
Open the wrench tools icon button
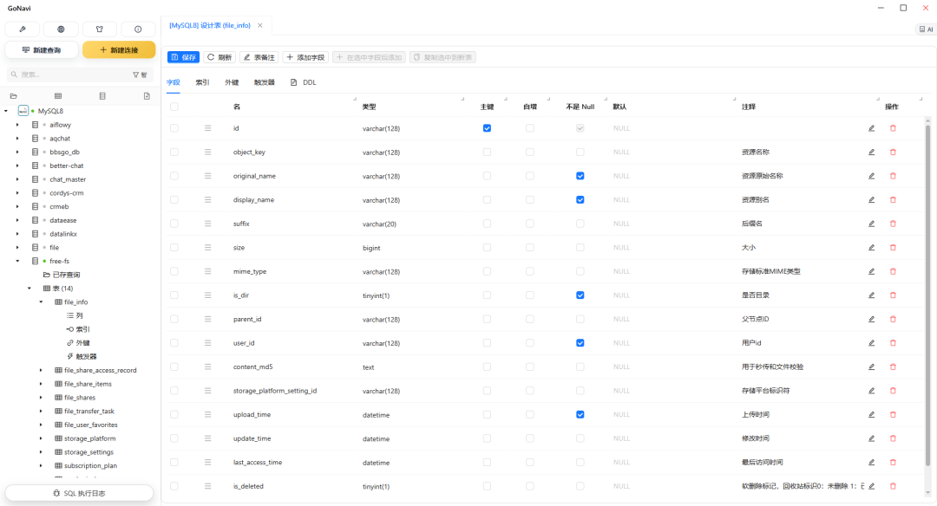point(23,29)
